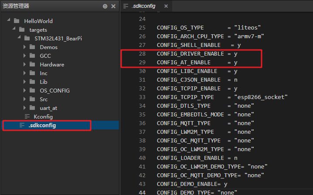Image resolution: width=313 pixels, height=195 pixels.
Task: Click the "armv7-m" value text
Action: tap(249, 36)
